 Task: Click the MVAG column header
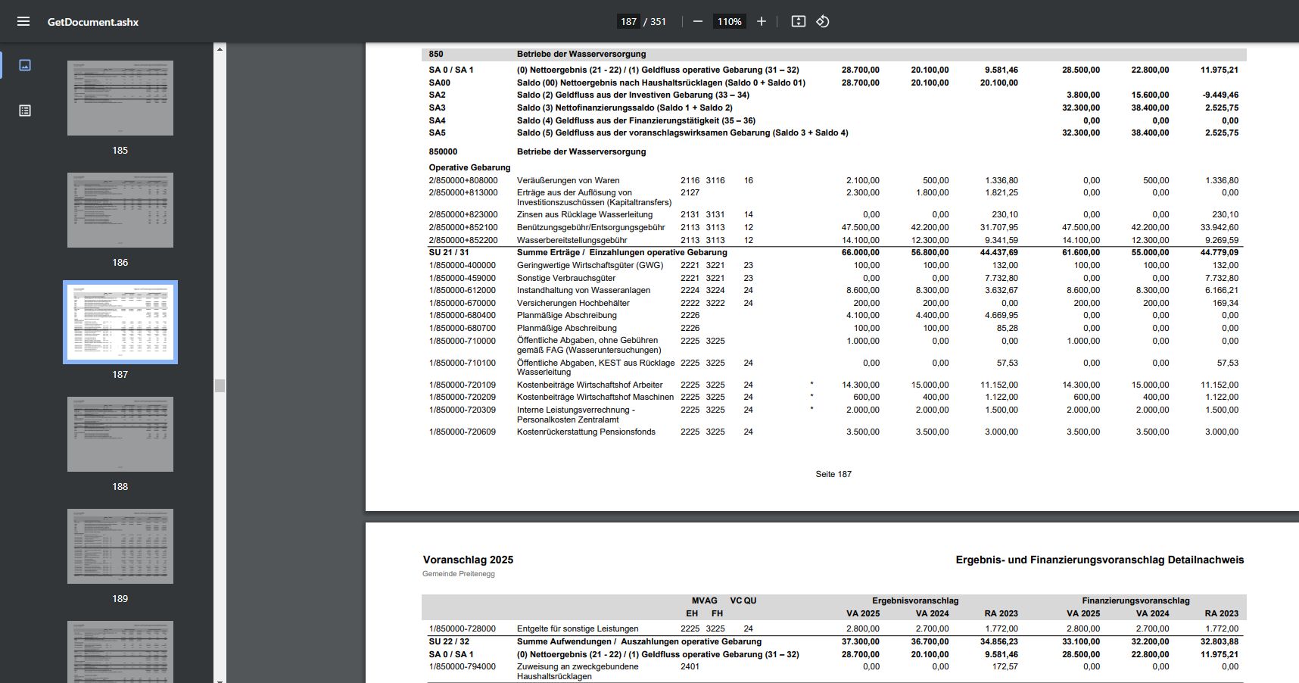704,600
